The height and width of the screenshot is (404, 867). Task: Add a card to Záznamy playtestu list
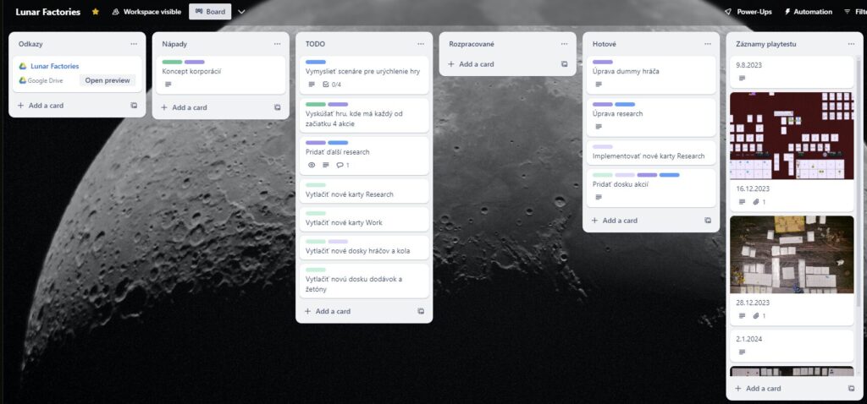click(x=758, y=388)
